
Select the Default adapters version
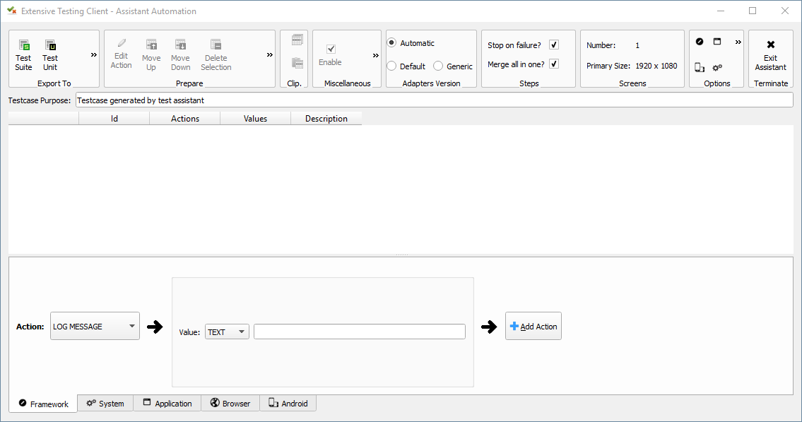click(406, 66)
